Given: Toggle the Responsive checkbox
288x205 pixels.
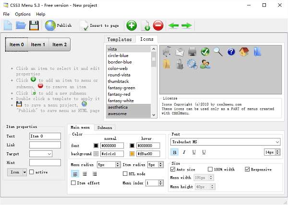Looking at the screenshot, I should [248, 170].
